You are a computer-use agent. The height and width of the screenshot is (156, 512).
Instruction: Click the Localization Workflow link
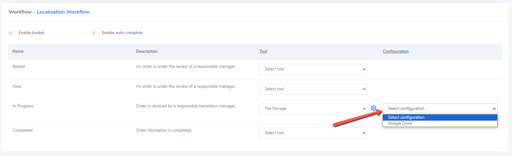(x=63, y=12)
